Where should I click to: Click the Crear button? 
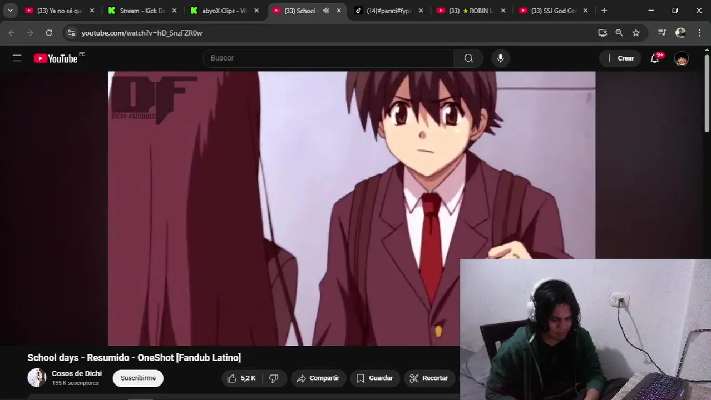[620, 58]
